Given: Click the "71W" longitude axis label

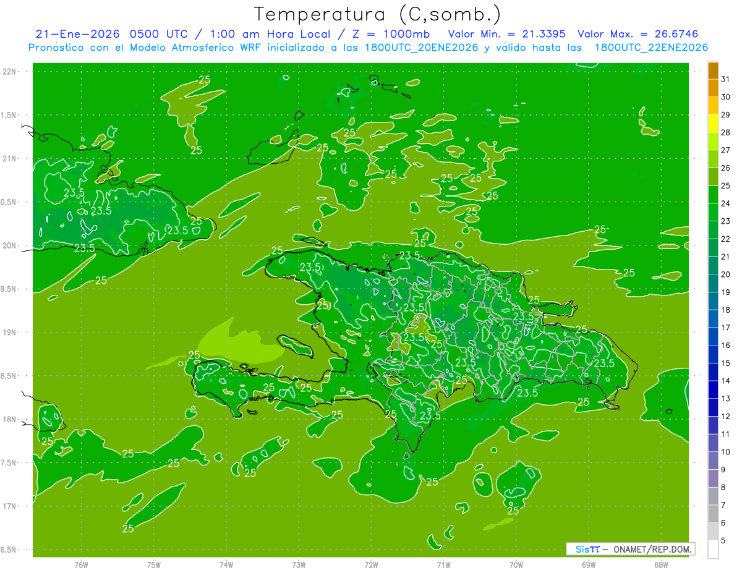Looking at the screenshot, I should pyautogui.click(x=443, y=565).
